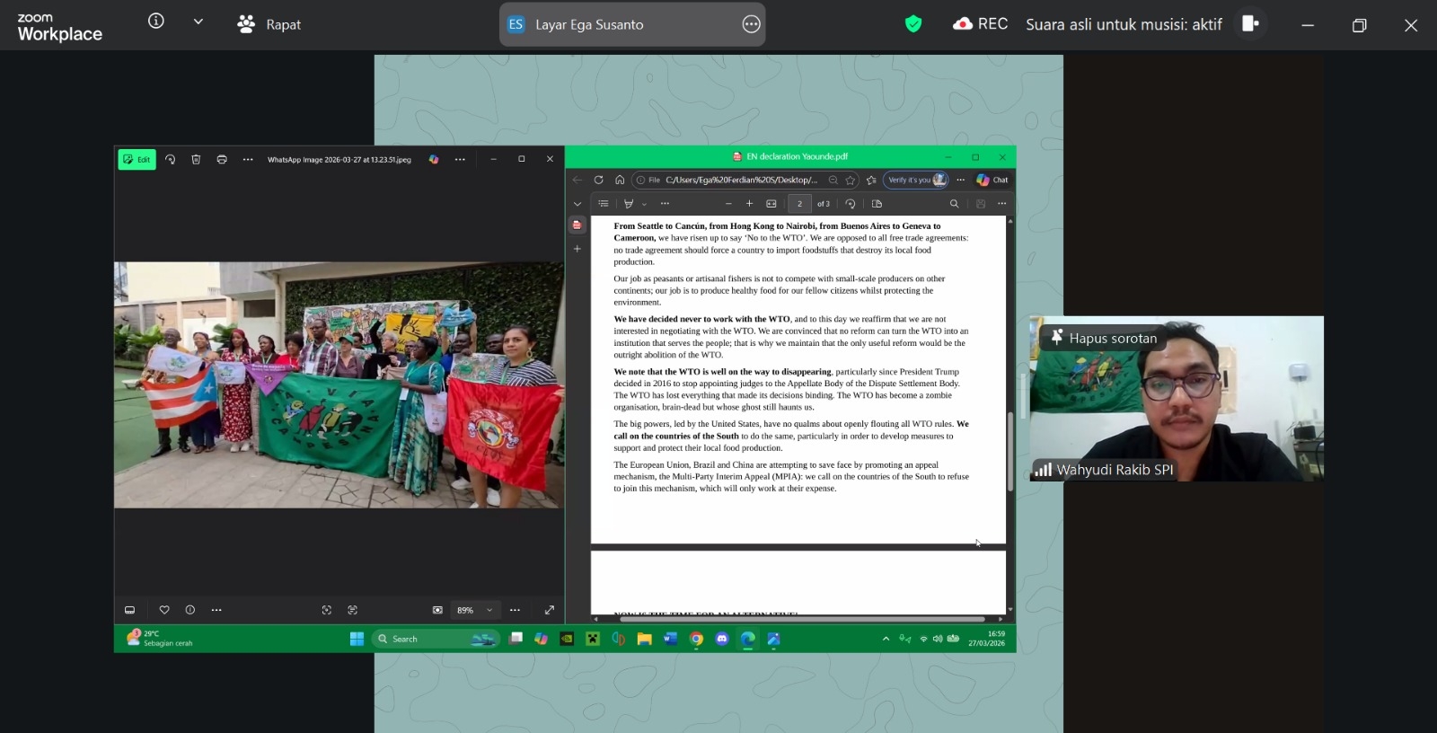Click Hapus sorotan on Wahyudi's video
The image size is (1437, 733).
1104,339
